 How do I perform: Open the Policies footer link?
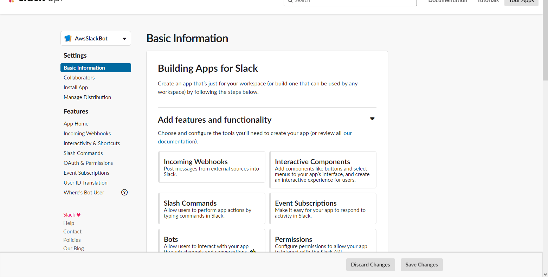[72, 240]
